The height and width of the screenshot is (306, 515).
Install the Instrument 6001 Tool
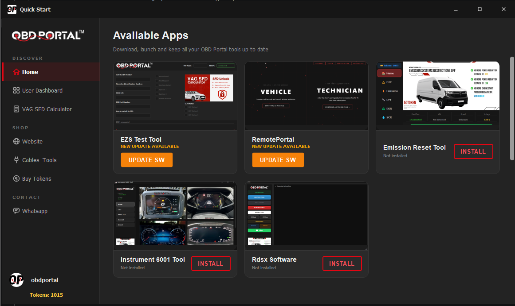tap(211, 263)
